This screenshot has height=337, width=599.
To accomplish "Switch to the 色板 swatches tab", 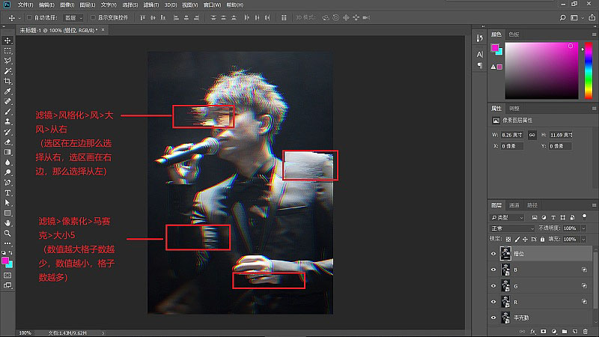I will pyautogui.click(x=514, y=34).
